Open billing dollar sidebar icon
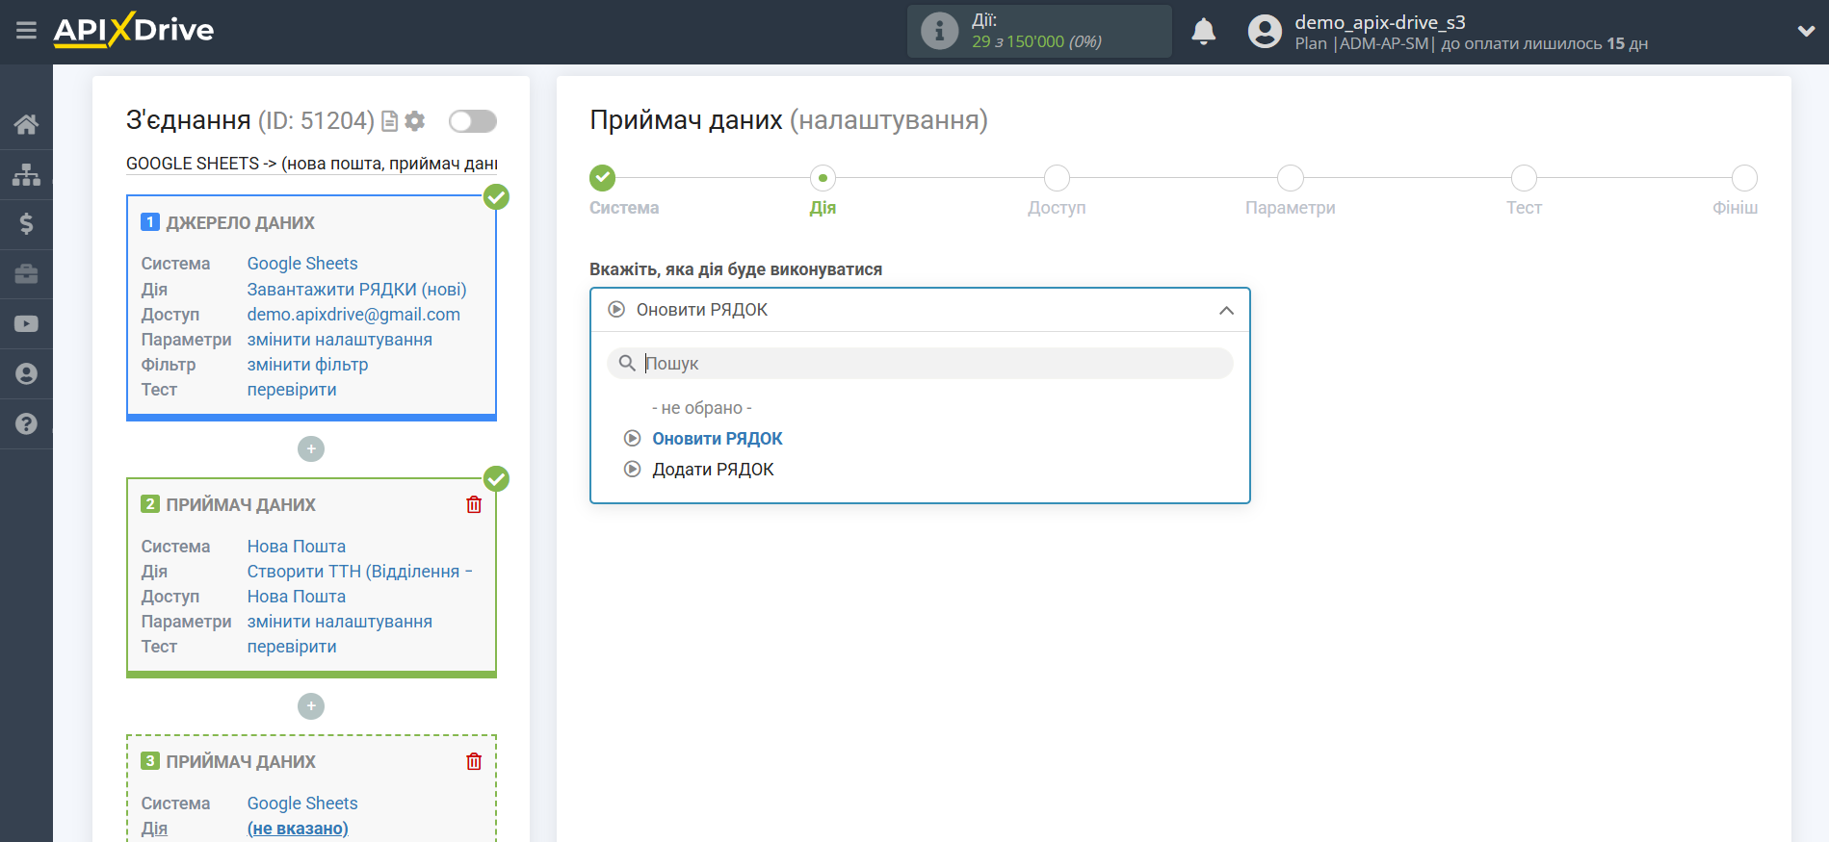The image size is (1829, 842). 26,224
